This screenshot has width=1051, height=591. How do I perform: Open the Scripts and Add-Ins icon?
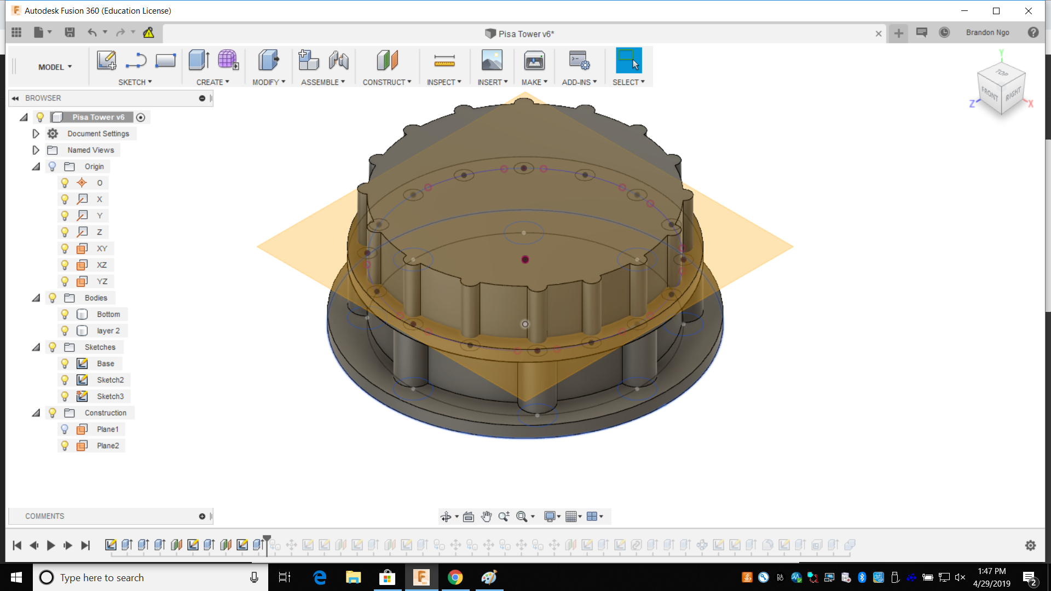point(579,60)
